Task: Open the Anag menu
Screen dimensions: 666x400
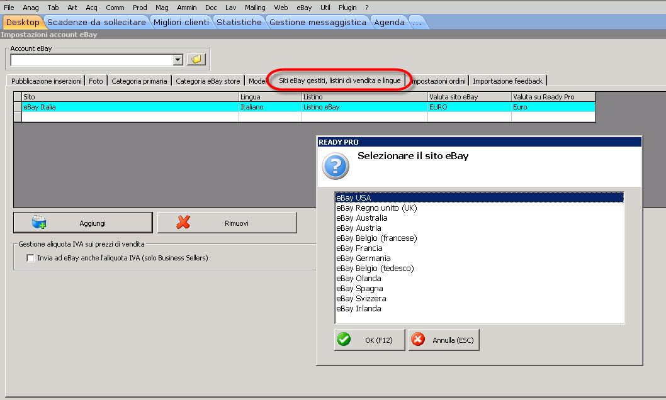Action: (31, 8)
